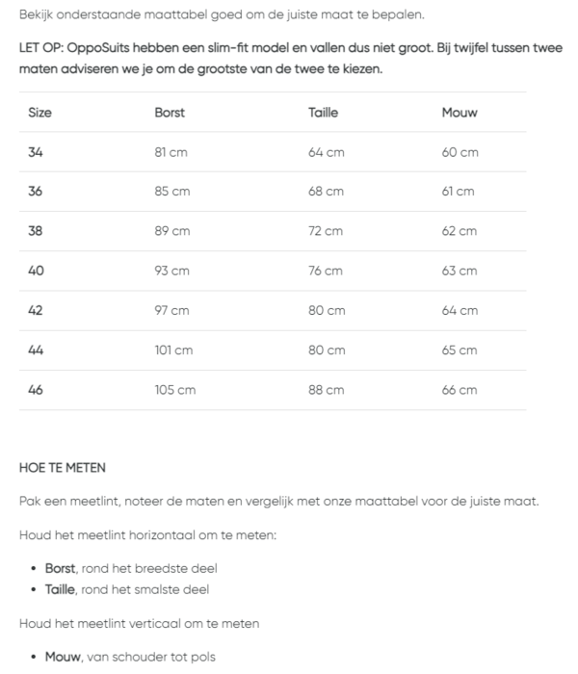The image size is (578, 674).
Task: Click the 105 cm Borst value
Action: [x=174, y=390]
